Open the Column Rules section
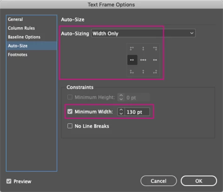This screenshot has width=223, height=192. 32,28
